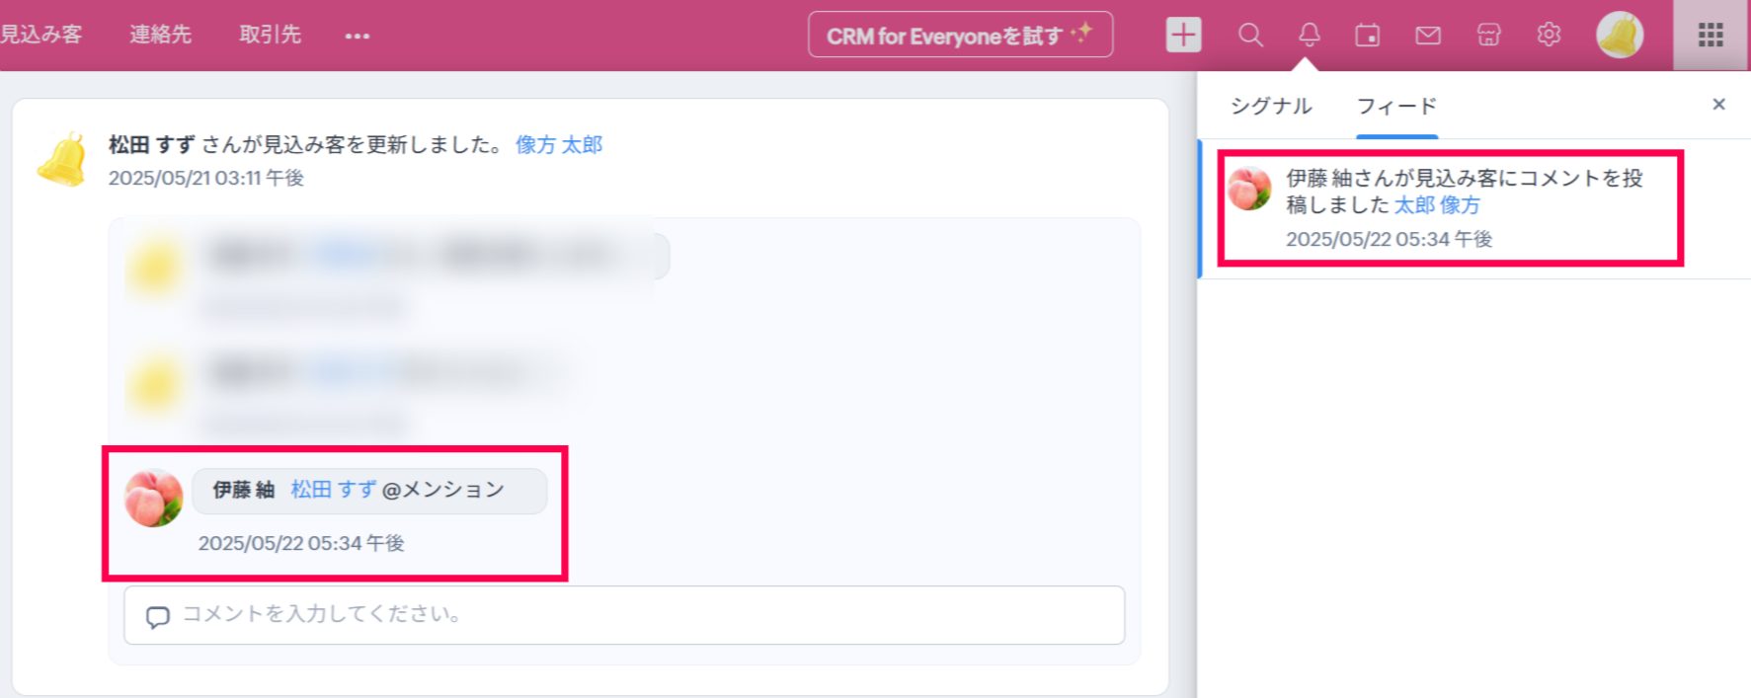Screen dimensions: 1751x698
Task: Open the calendar icon in header
Action: click(x=1368, y=36)
